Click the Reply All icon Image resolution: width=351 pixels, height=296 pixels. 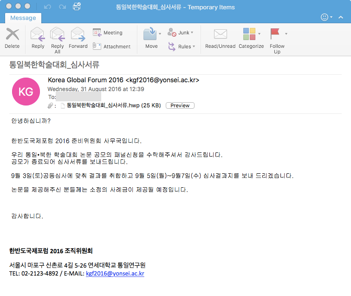coord(58,38)
